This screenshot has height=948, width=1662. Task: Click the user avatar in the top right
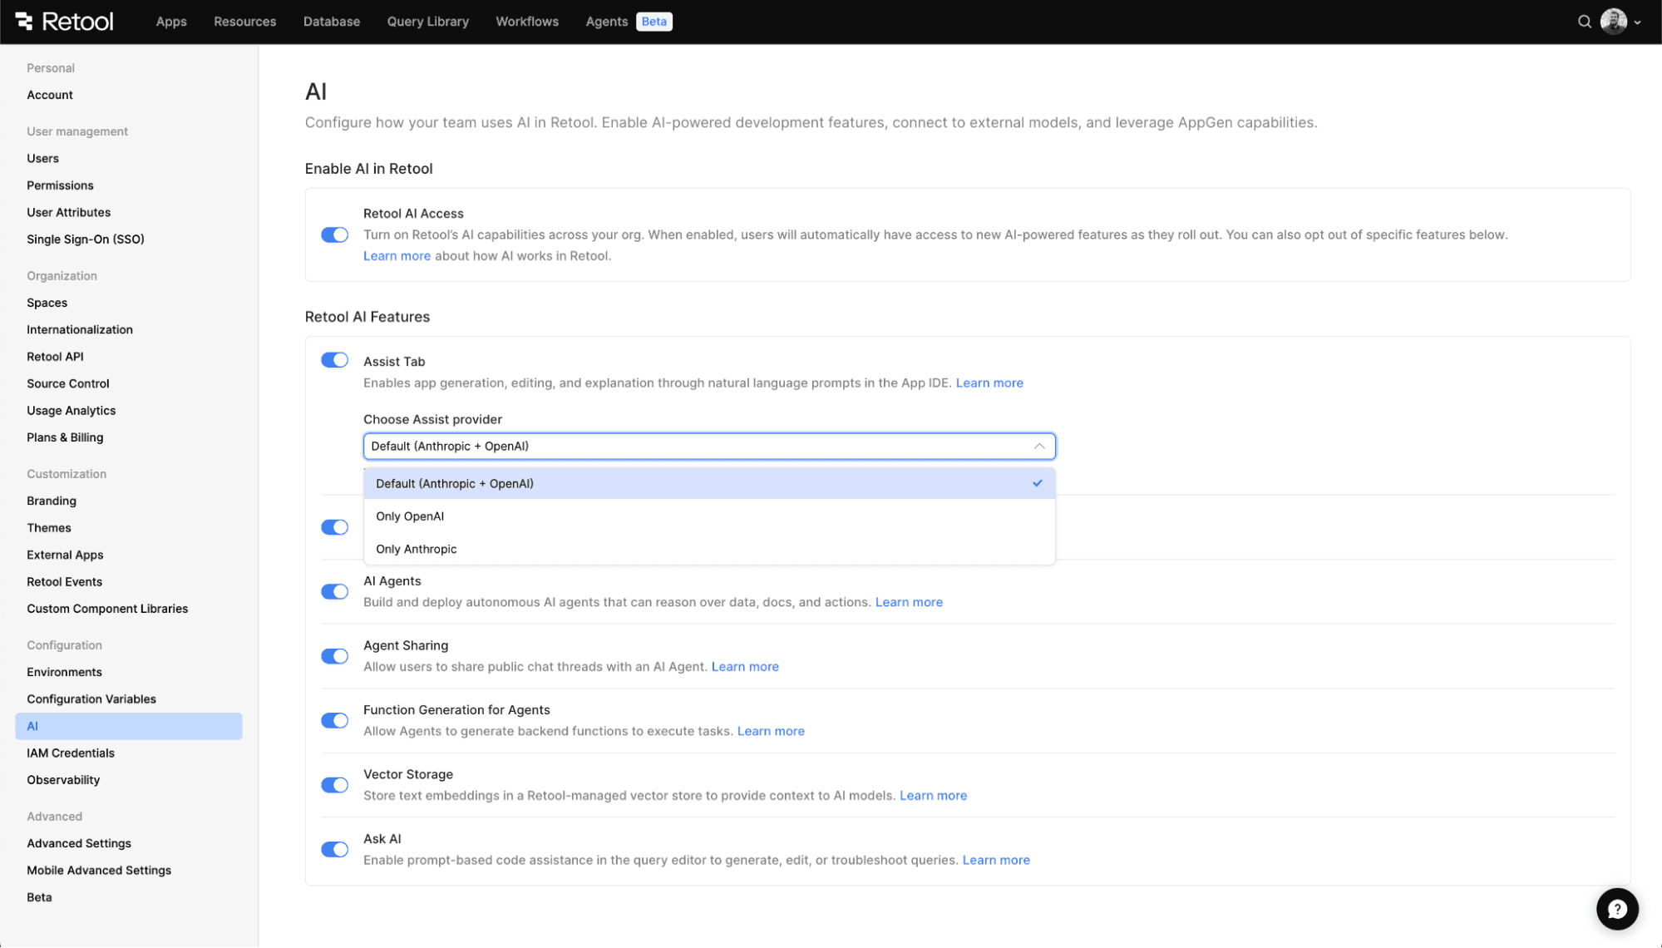pyautogui.click(x=1613, y=22)
